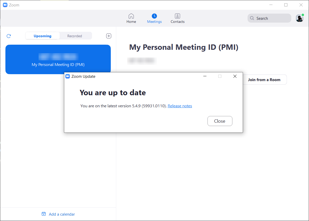Open the Contacts tab
The image size is (309, 221).
click(177, 18)
